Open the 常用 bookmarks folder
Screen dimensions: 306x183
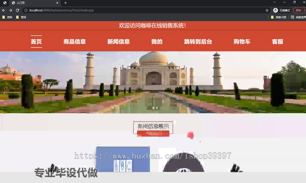[21, 17]
